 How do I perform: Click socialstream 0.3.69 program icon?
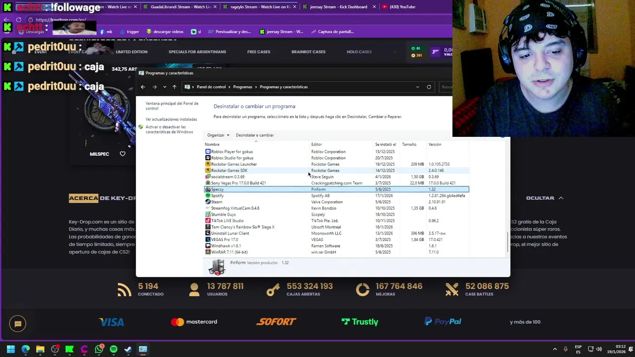point(208,177)
